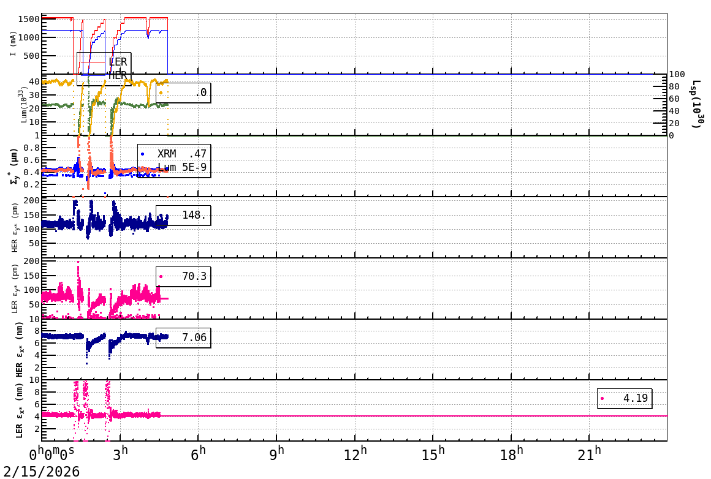Click the XRM legend entry text

(x=167, y=154)
